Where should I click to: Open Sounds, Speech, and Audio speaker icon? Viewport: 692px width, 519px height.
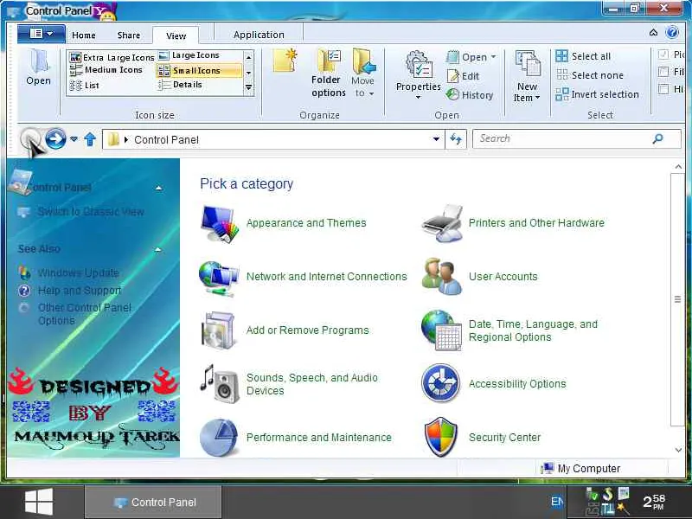click(x=220, y=384)
